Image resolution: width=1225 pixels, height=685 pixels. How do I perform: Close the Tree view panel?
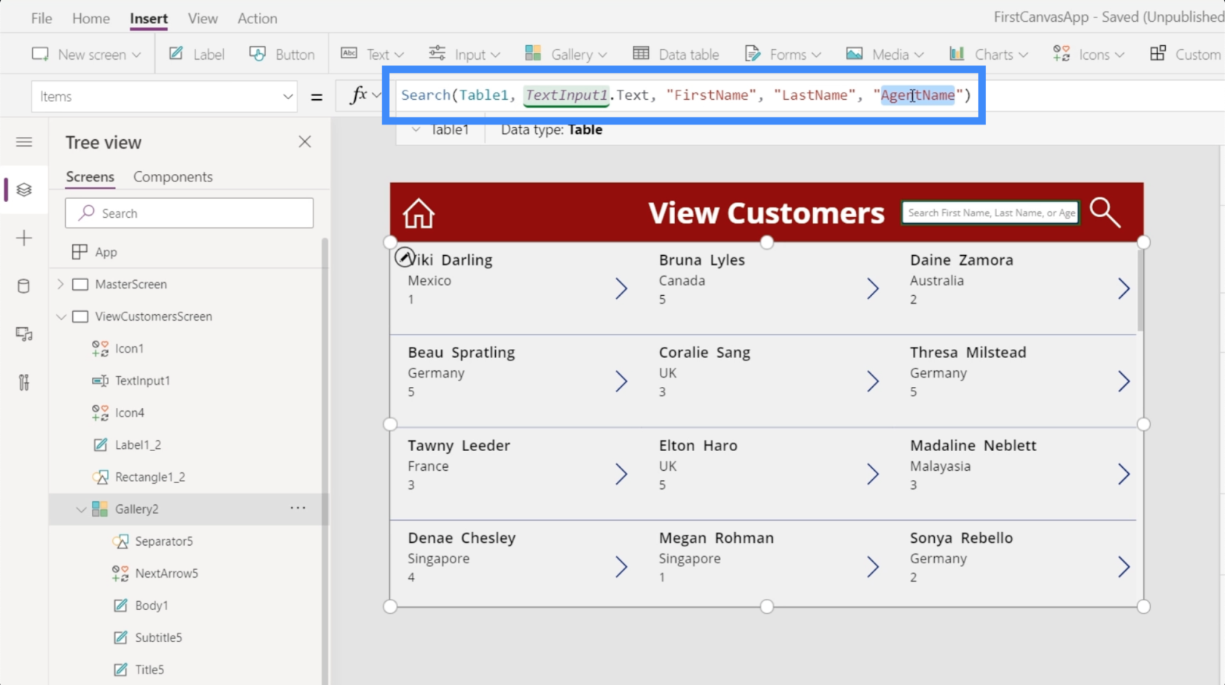click(x=305, y=142)
